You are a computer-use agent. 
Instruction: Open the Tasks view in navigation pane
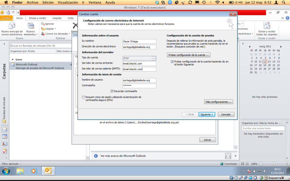click(x=5, y=151)
